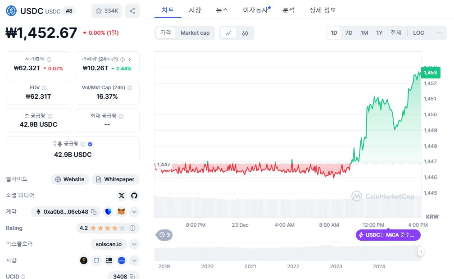Set chart range to 전체
The image size is (454, 279).
click(396, 33)
